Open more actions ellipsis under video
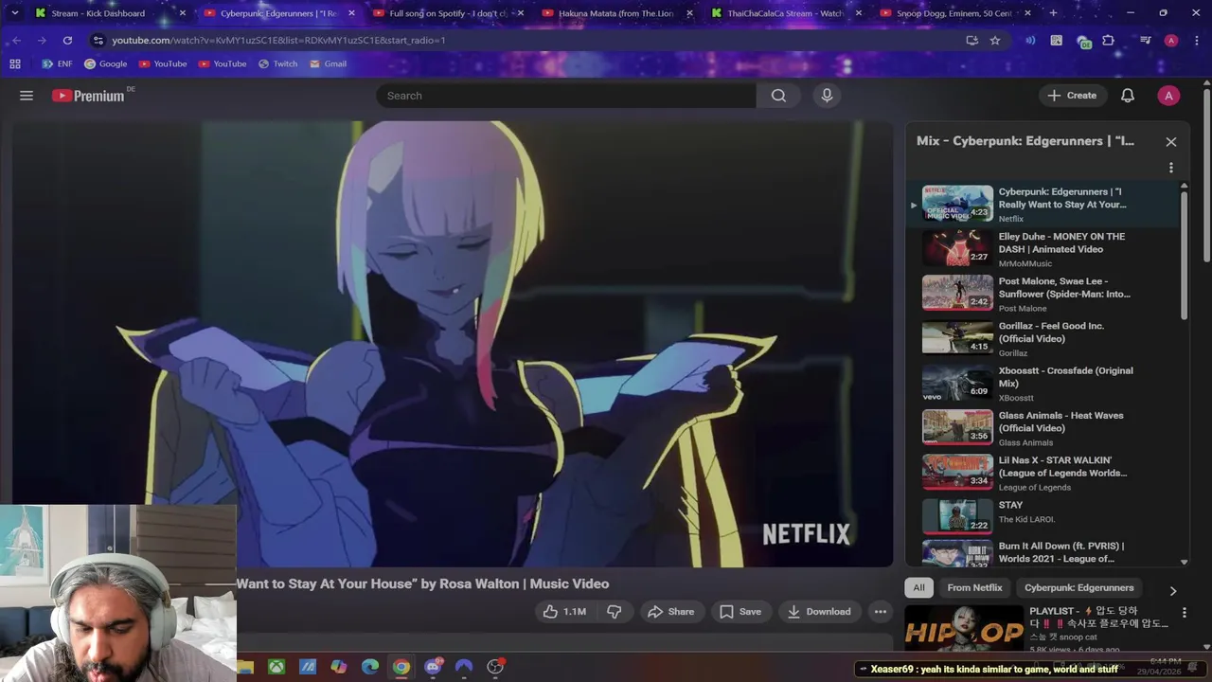Viewport: 1212px width, 682px height. [x=881, y=612]
